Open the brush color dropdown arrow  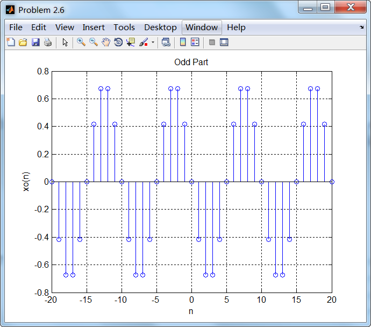point(153,43)
